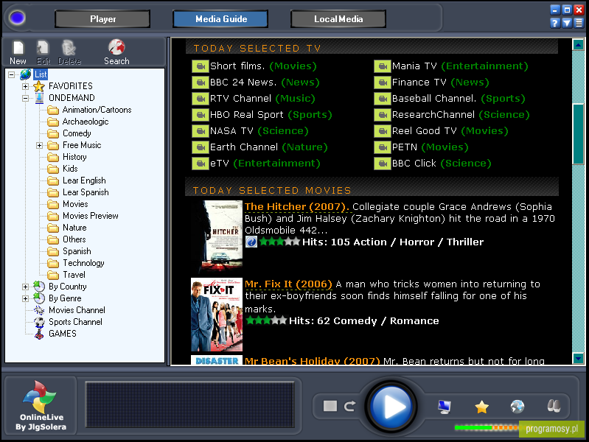Click the monitor fullscreen icon

pyautogui.click(x=445, y=407)
